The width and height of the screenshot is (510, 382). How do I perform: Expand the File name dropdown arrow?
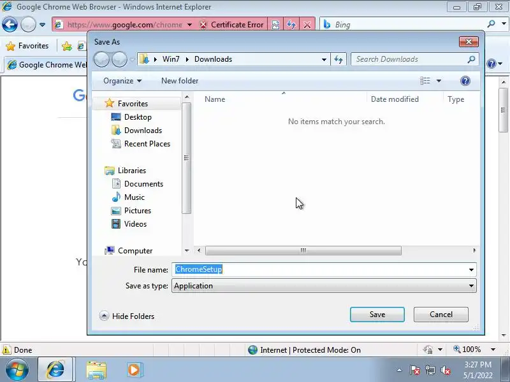coord(471,269)
